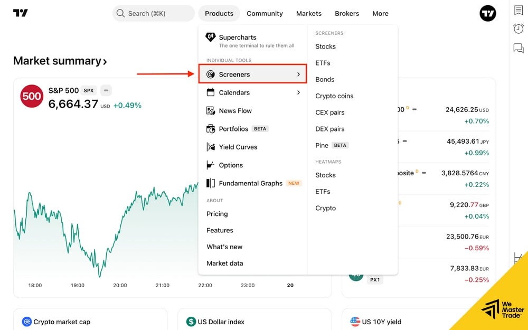This screenshot has width=528, height=330.
Task: Open the new Fundamental Graphs tool
Action: click(x=250, y=183)
